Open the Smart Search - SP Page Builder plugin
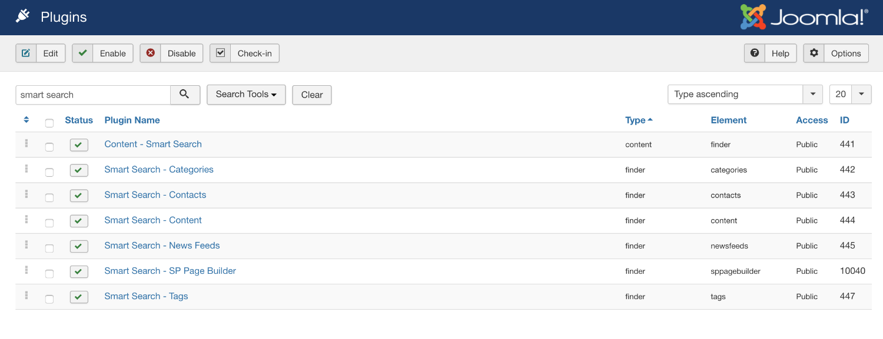 170,271
